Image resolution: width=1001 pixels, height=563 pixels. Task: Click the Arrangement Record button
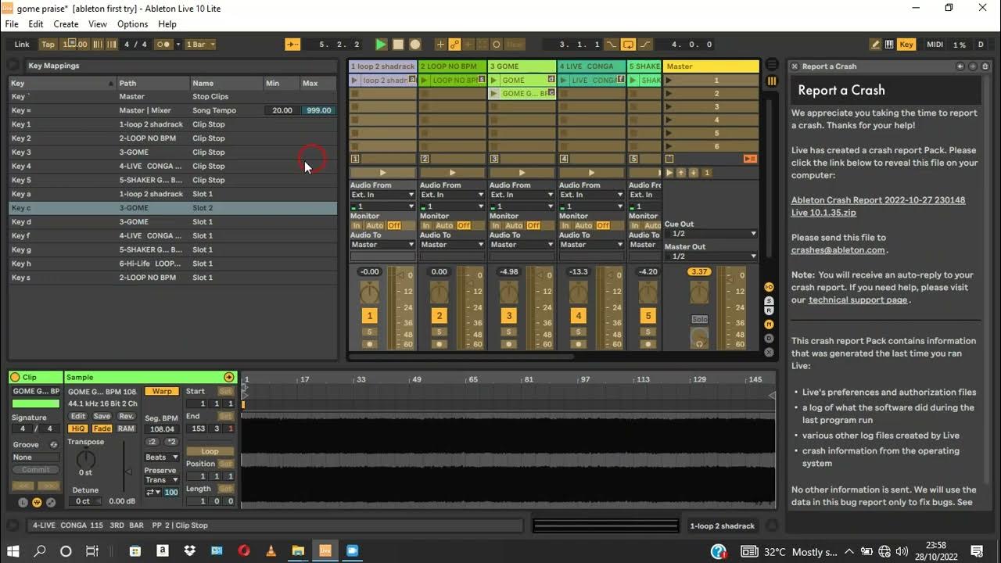tap(415, 45)
